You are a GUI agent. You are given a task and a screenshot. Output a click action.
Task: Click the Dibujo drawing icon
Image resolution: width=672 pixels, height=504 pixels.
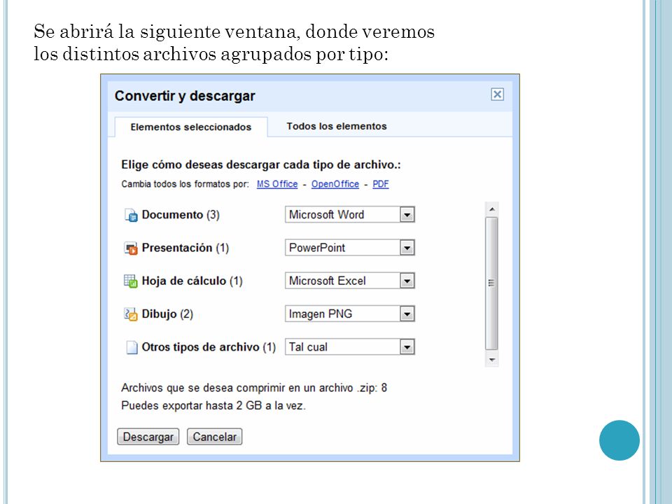pos(131,314)
